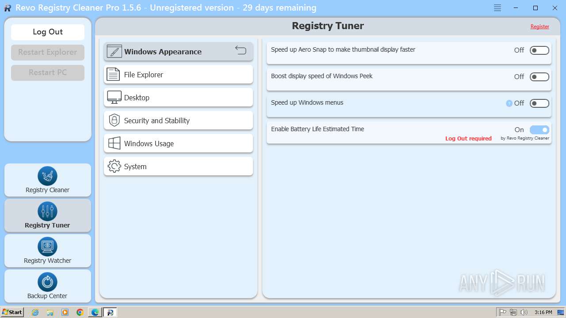Open the hamburger menu in title bar
The image size is (566, 318).
coord(497,8)
